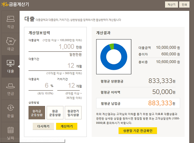The height and width of the screenshot is (143, 194).
Task: Open the 환율 exchange icon
Action: coord(11,108)
